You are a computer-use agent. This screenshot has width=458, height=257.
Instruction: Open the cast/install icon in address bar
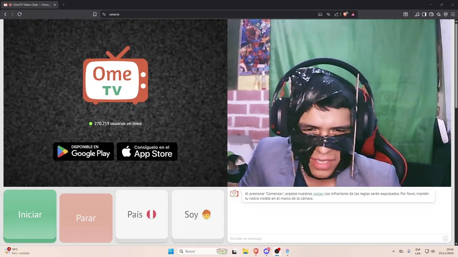tap(320, 14)
